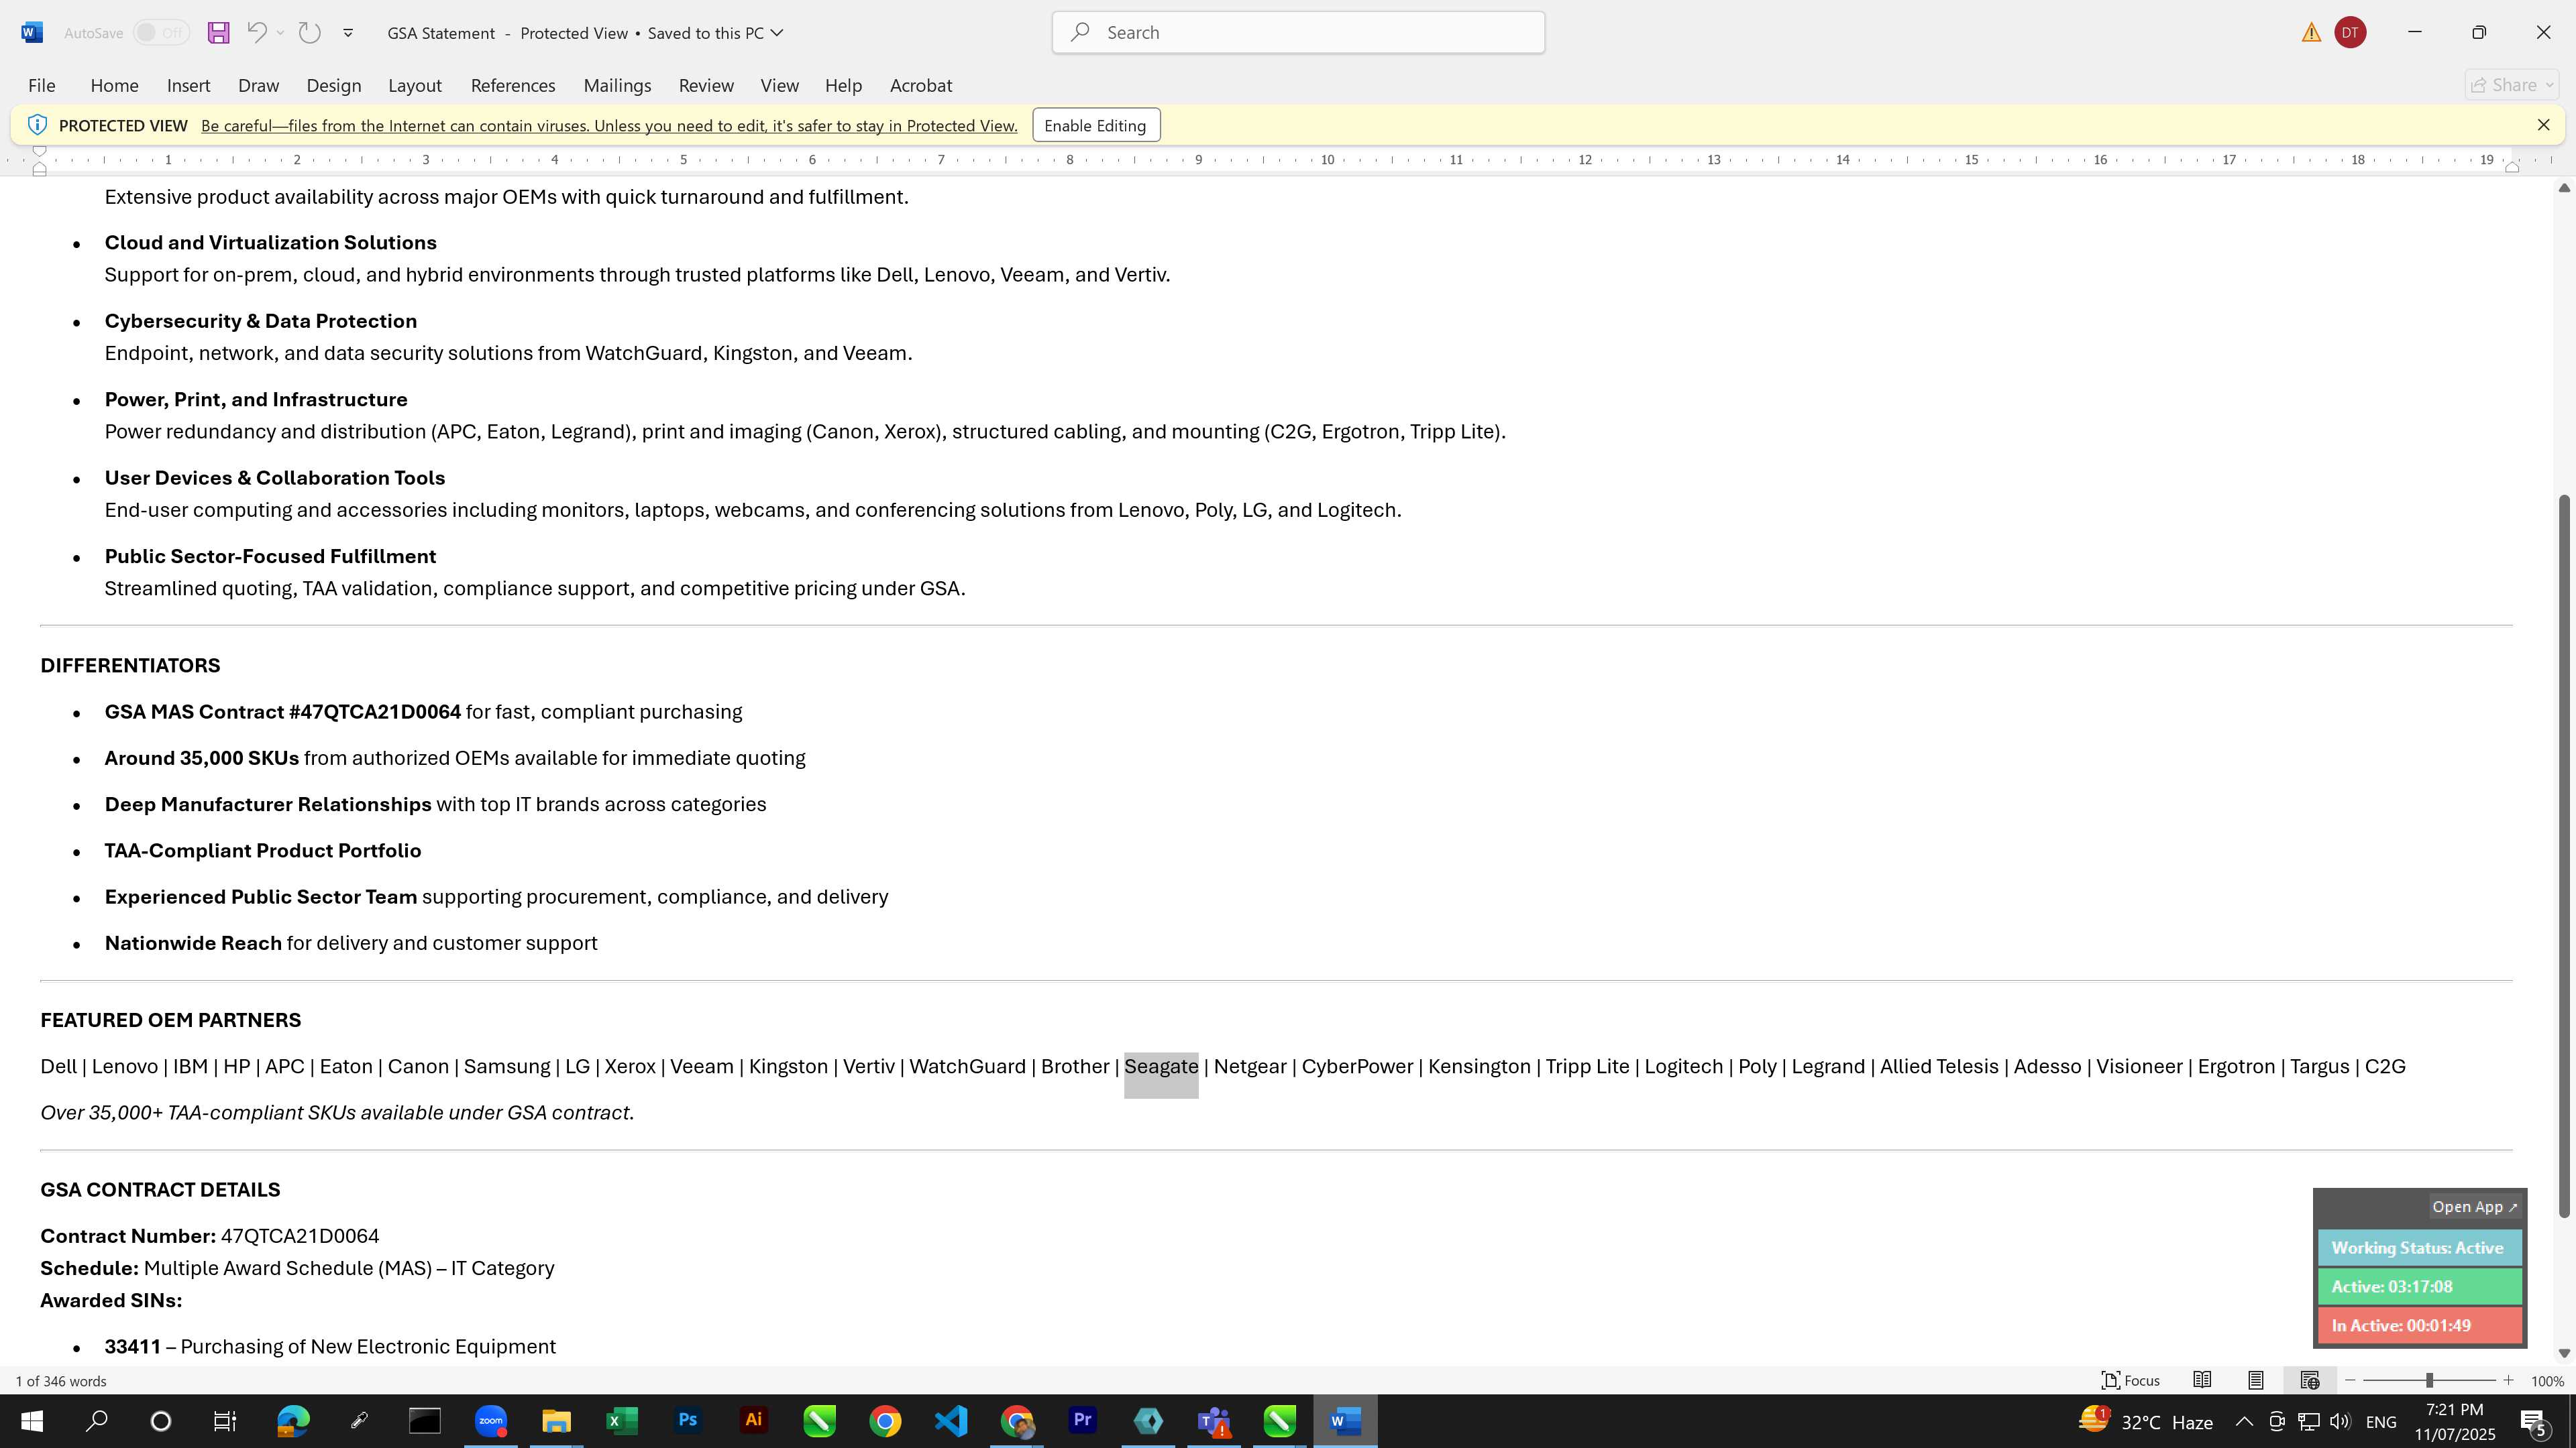Switch to the Review tab
The width and height of the screenshot is (2576, 1448).
(x=706, y=85)
